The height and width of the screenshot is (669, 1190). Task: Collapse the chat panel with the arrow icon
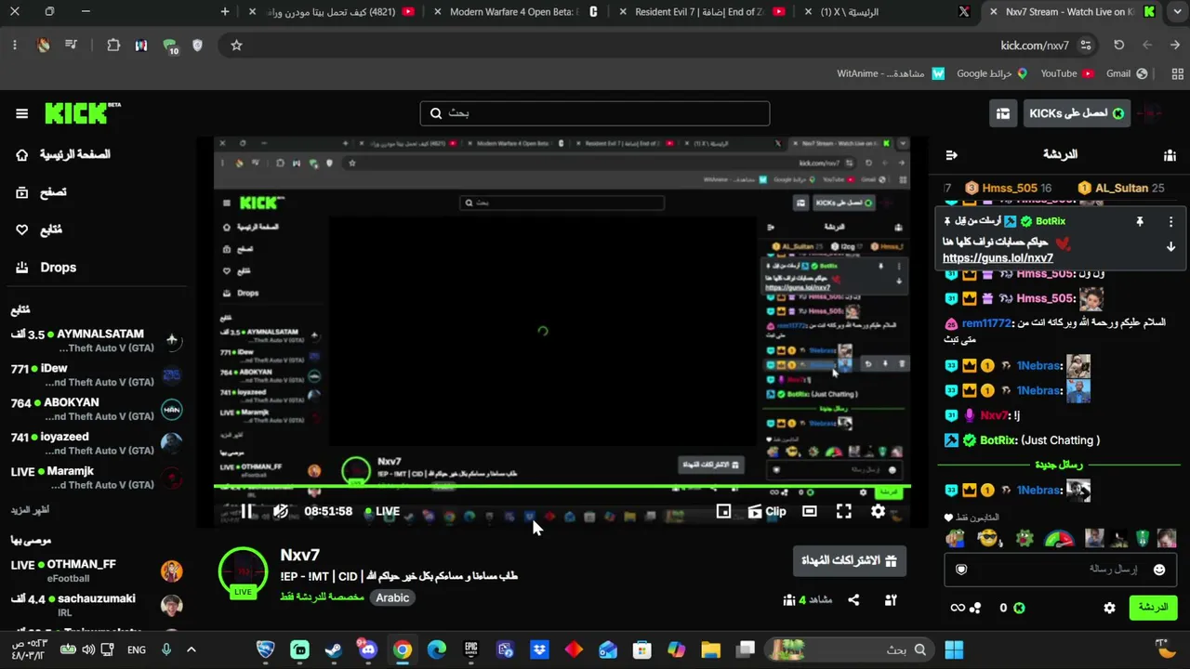(951, 154)
